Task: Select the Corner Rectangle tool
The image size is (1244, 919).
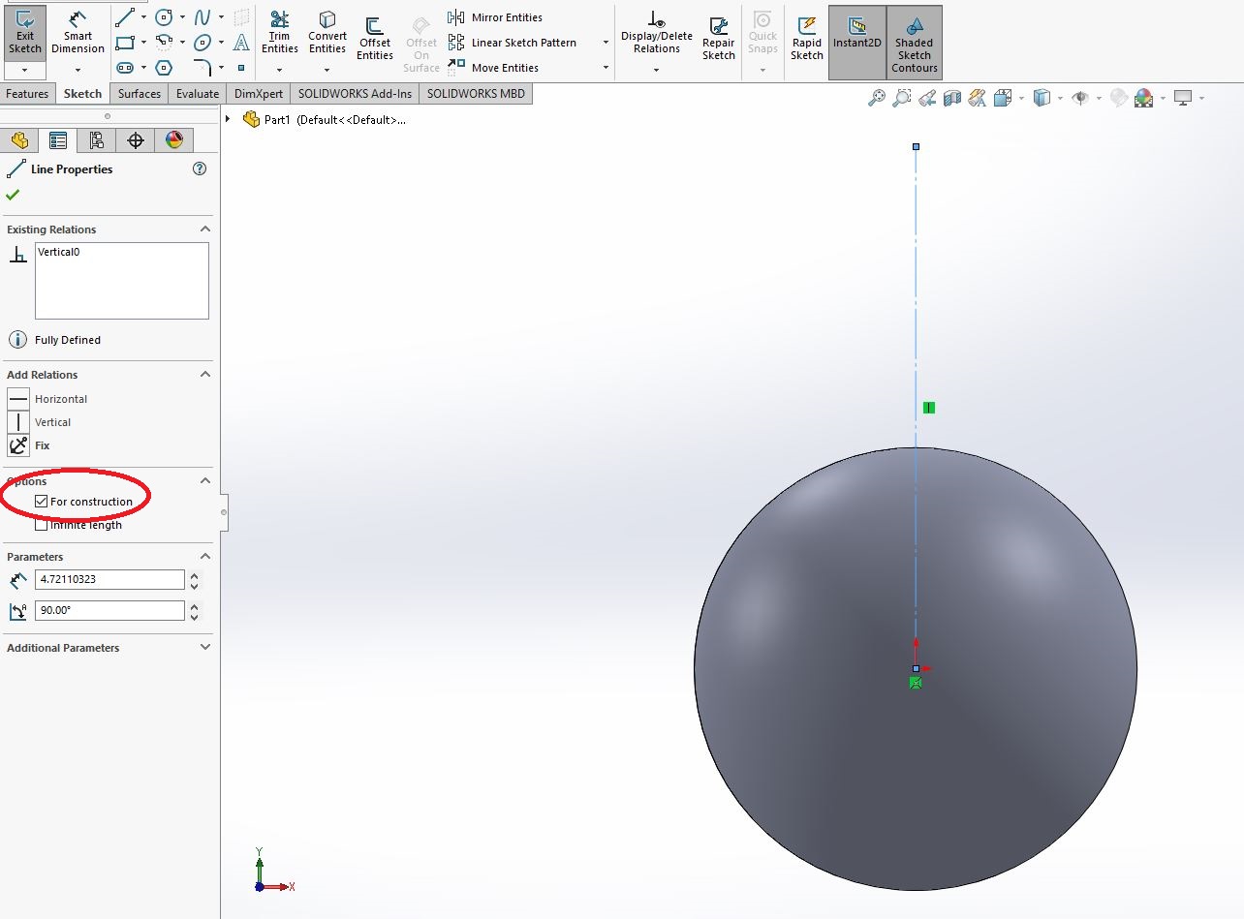Action: pyautogui.click(x=124, y=42)
